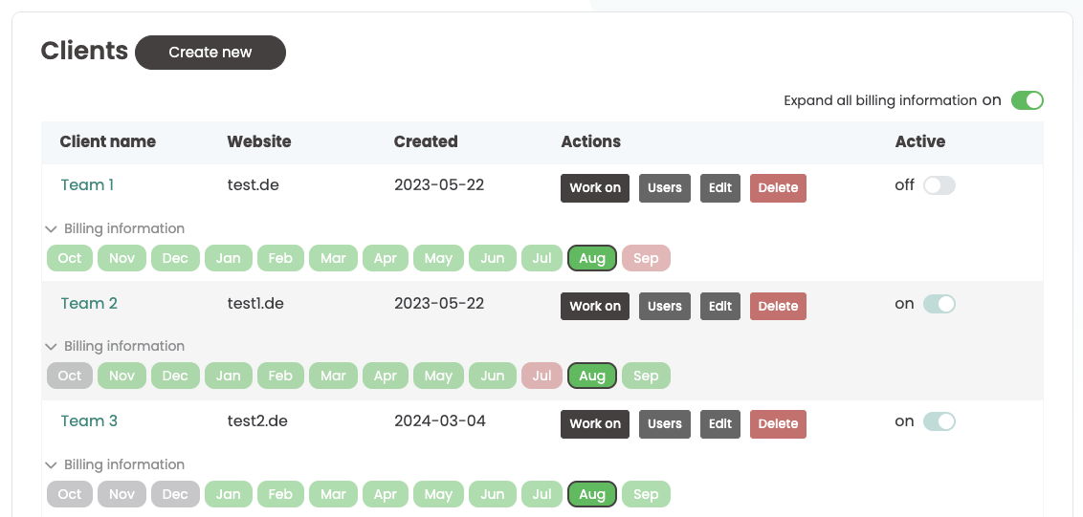Select red Jul billing month for Team 2
1083x517 pixels.
(541, 376)
